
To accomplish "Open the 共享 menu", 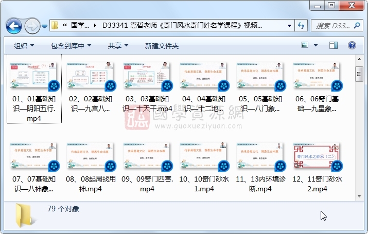I will 118,46.
